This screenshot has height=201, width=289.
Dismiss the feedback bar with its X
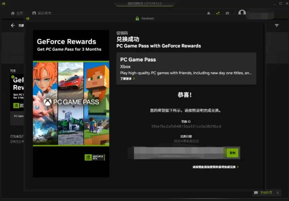(278, 193)
